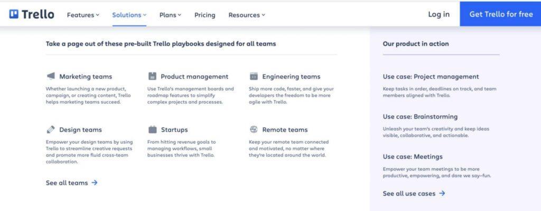Screen dimensions: 541x211
Task: Click arrow next to See all use cases
Action: pos(442,194)
